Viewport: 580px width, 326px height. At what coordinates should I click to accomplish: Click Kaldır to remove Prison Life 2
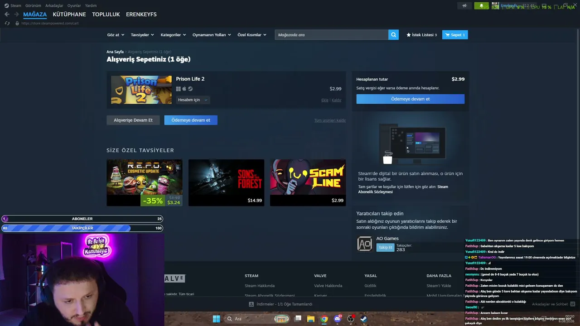tap(336, 100)
